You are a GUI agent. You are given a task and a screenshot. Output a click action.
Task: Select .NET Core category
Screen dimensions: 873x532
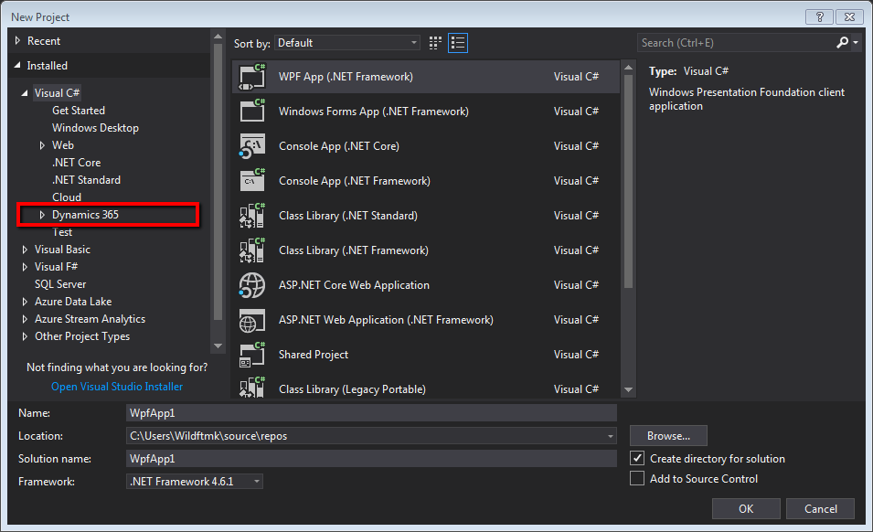[x=76, y=163]
